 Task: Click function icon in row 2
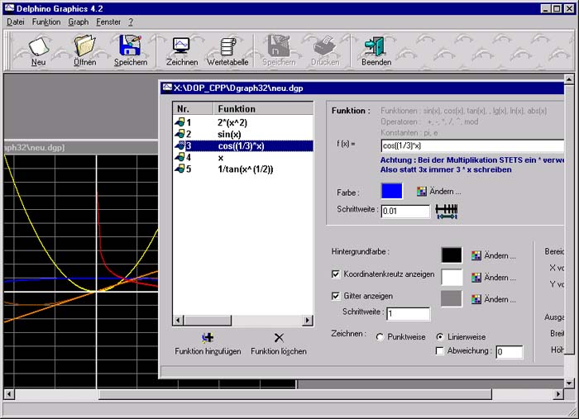pos(179,134)
